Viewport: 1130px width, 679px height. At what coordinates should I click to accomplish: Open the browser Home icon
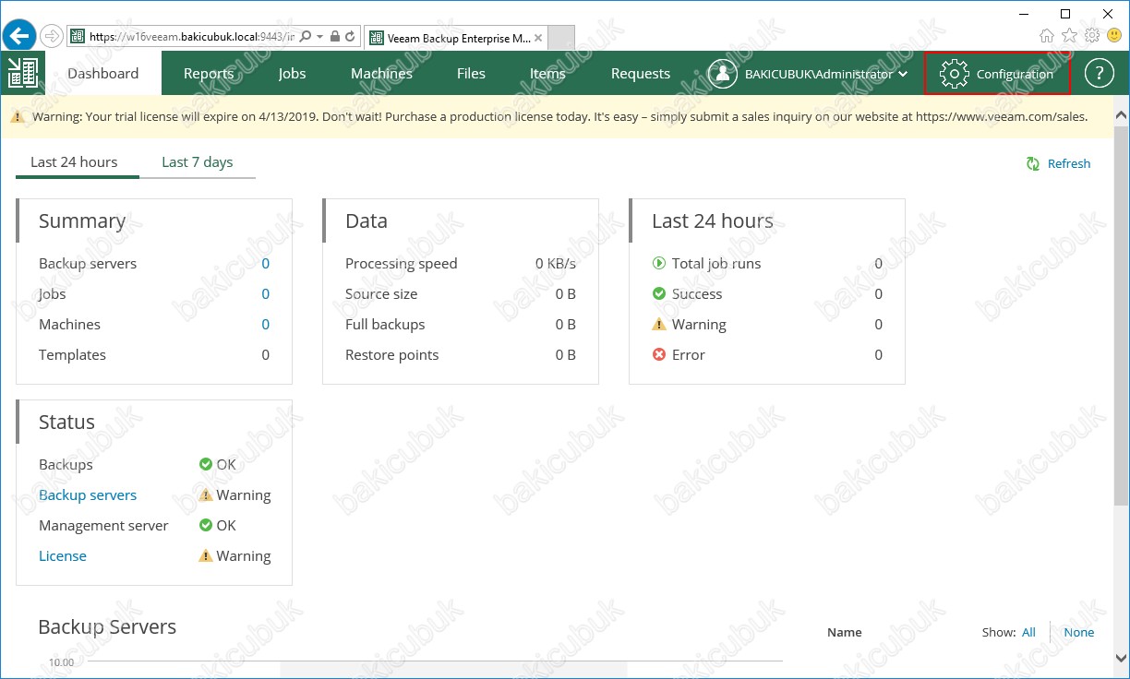click(x=1047, y=36)
